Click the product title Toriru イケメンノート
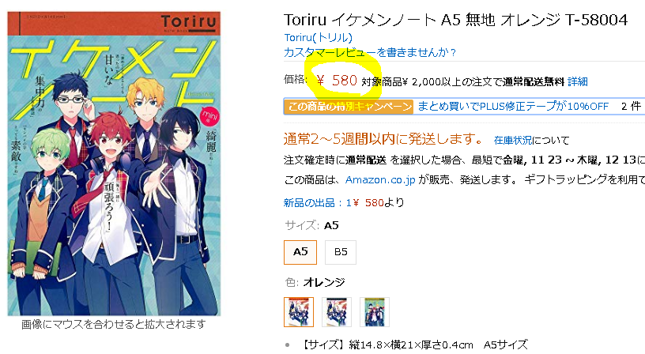 pyautogui.click(x=456, y=19)
